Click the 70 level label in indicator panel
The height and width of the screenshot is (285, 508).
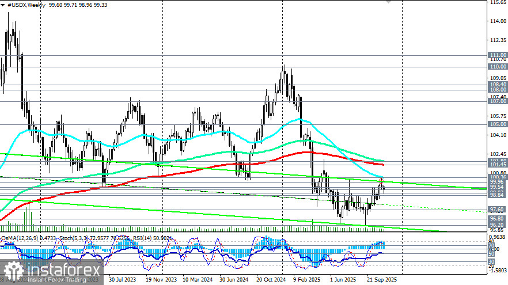click(x=491, y=246)
